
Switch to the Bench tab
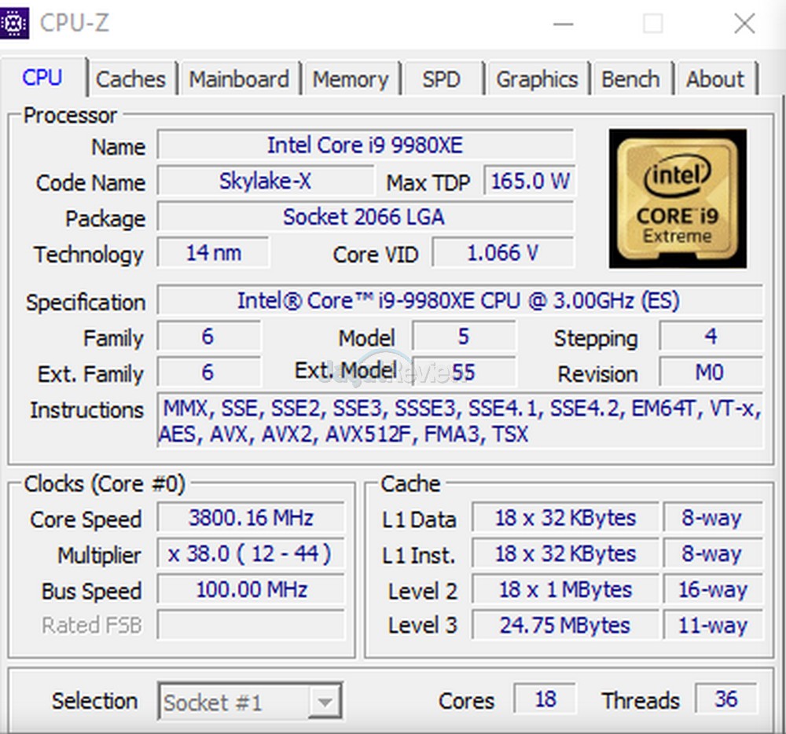tap(630, 79)
